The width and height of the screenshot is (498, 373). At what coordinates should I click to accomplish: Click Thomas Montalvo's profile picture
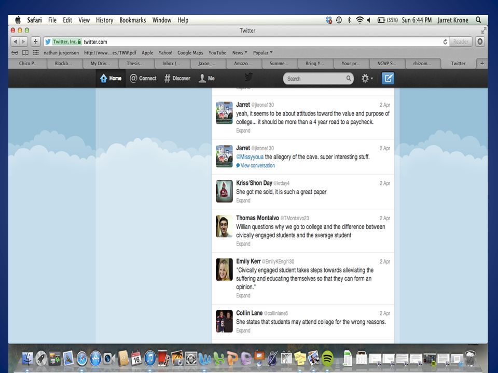(x=224, y=226)
